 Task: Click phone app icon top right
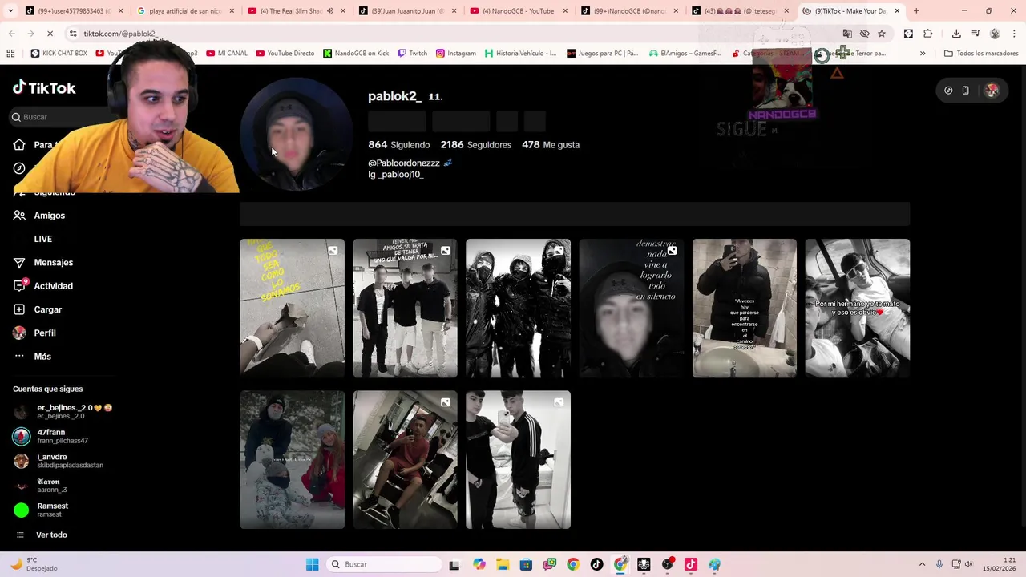tap(965, 91)
